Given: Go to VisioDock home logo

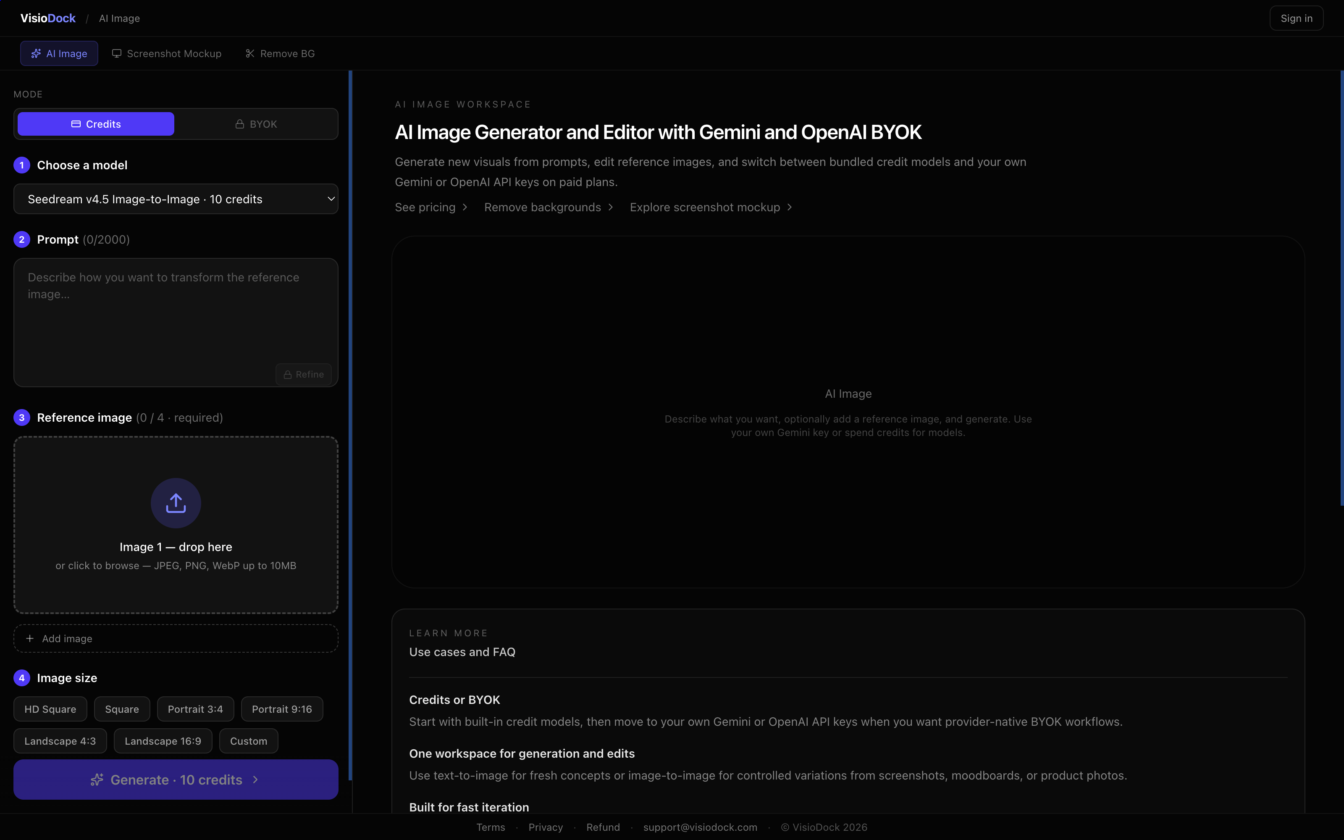Looking at the screenshot, I should coord(48,18).
